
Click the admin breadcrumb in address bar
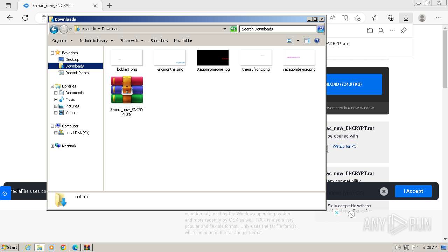[91, 29]
